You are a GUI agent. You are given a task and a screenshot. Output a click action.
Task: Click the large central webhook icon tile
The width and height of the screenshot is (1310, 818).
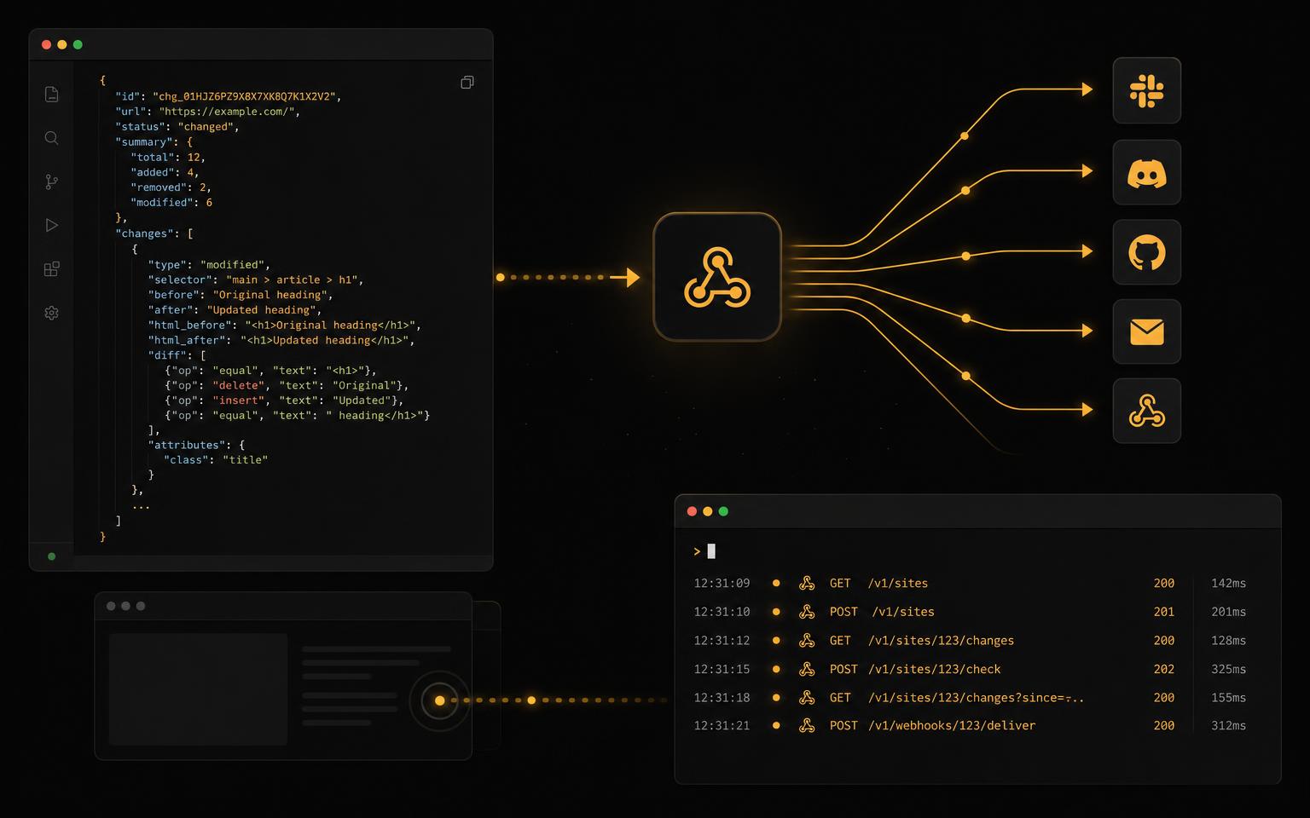pos(717,277)
